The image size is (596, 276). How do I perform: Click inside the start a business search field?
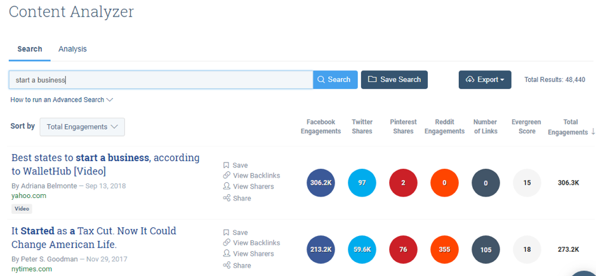point(161,80)
